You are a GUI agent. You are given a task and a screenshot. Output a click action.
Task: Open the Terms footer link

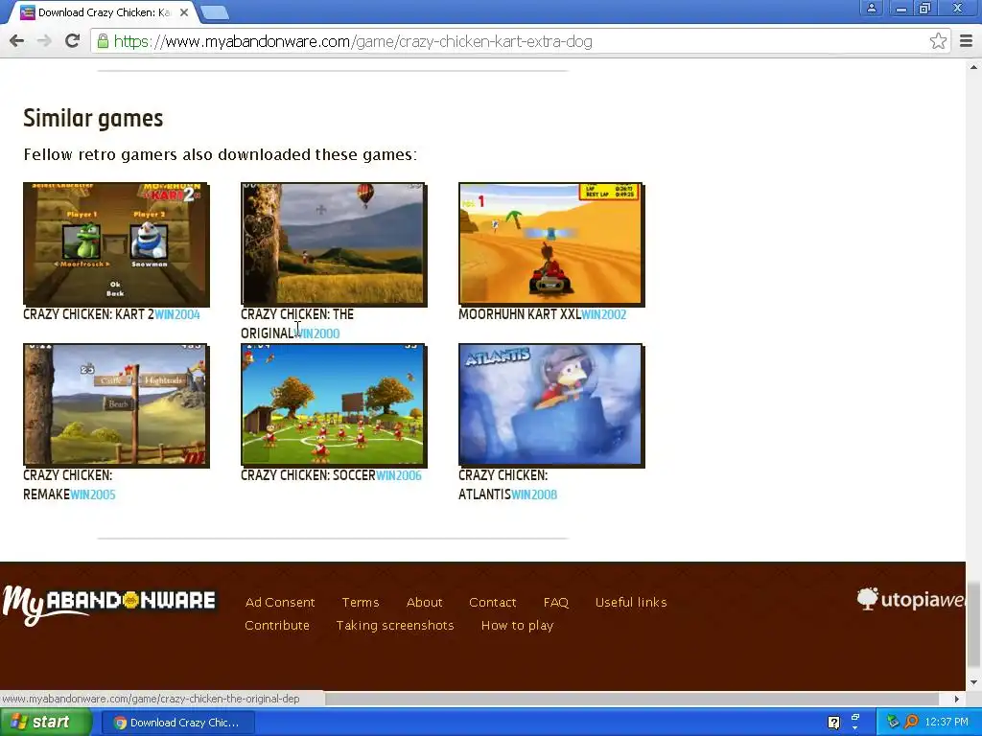(361, 602)
